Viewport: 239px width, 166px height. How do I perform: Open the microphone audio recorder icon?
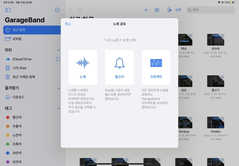point(169,10)
